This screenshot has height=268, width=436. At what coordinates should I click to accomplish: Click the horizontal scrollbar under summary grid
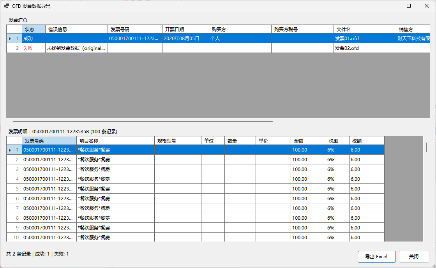[x=143, y=122]
